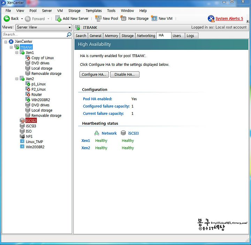Click the XenCenter root node icon
251x245 pixels.
point(11,42)
